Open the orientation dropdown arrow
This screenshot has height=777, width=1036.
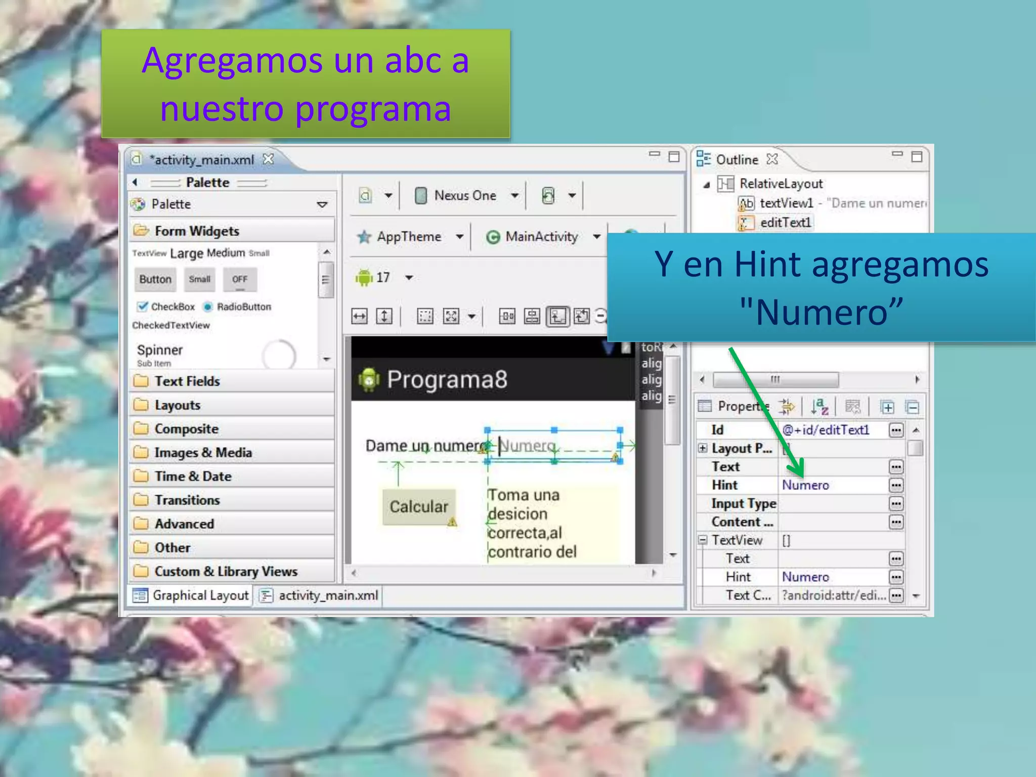pyautogui.click(x=572, y=195)
